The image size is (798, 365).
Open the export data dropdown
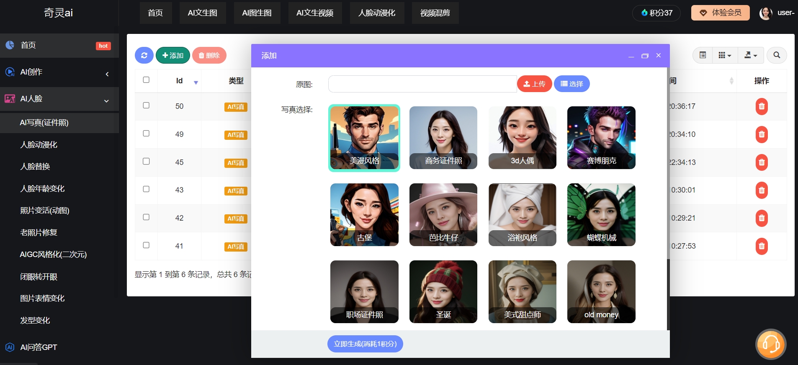[x=750, y=55]
